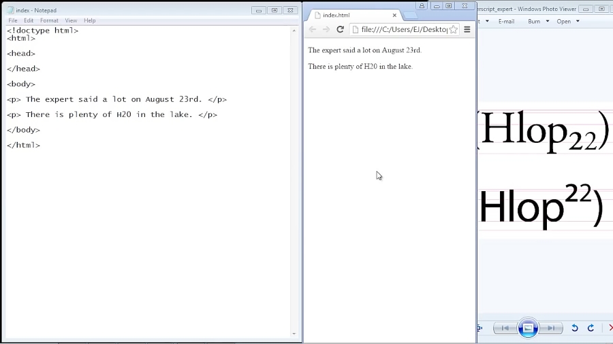Image resolution: width=613 pixels, height=344 pixels.
Task: Close the Chrome window
Action: click(x=465, y=6)
